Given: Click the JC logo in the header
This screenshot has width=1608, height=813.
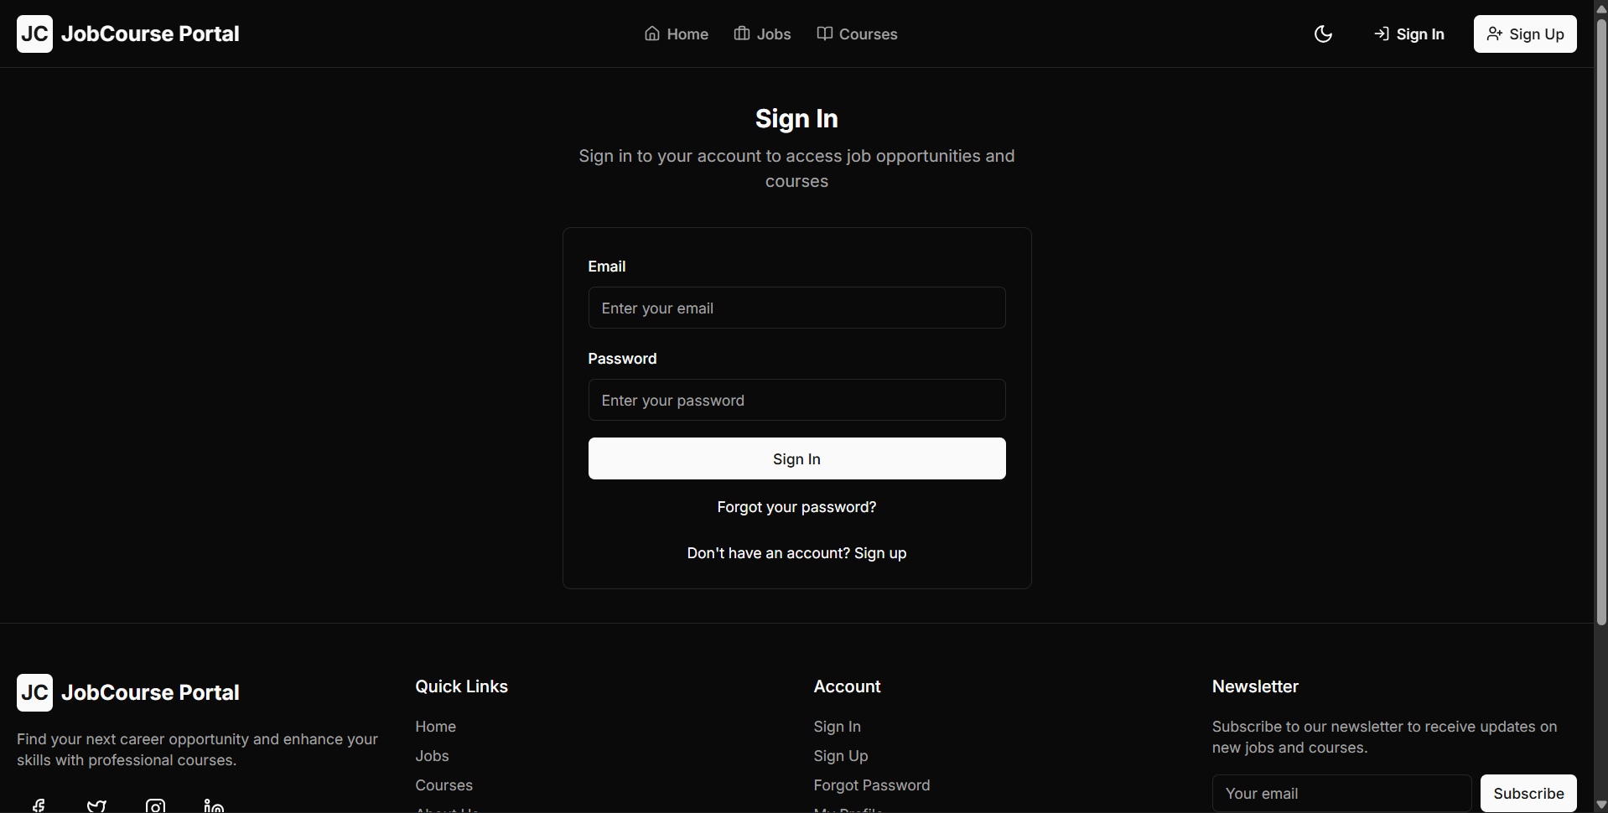Looking at the screenshot, I should pos(34,34).
